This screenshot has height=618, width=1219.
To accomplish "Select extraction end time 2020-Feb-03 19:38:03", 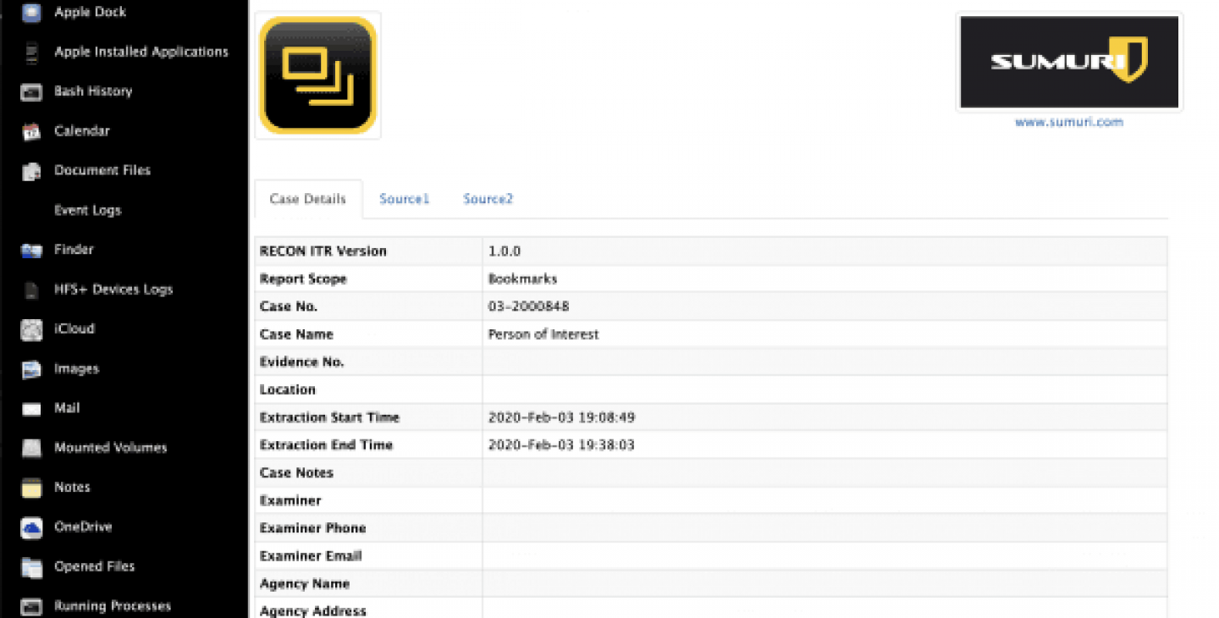I will click(x=561, y=445).
